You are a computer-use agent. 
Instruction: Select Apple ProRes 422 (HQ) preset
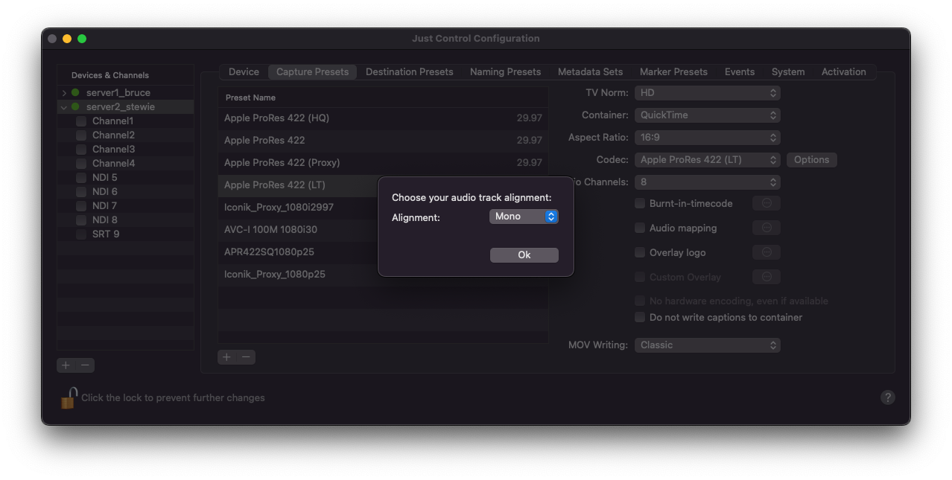tap(383, 118)
